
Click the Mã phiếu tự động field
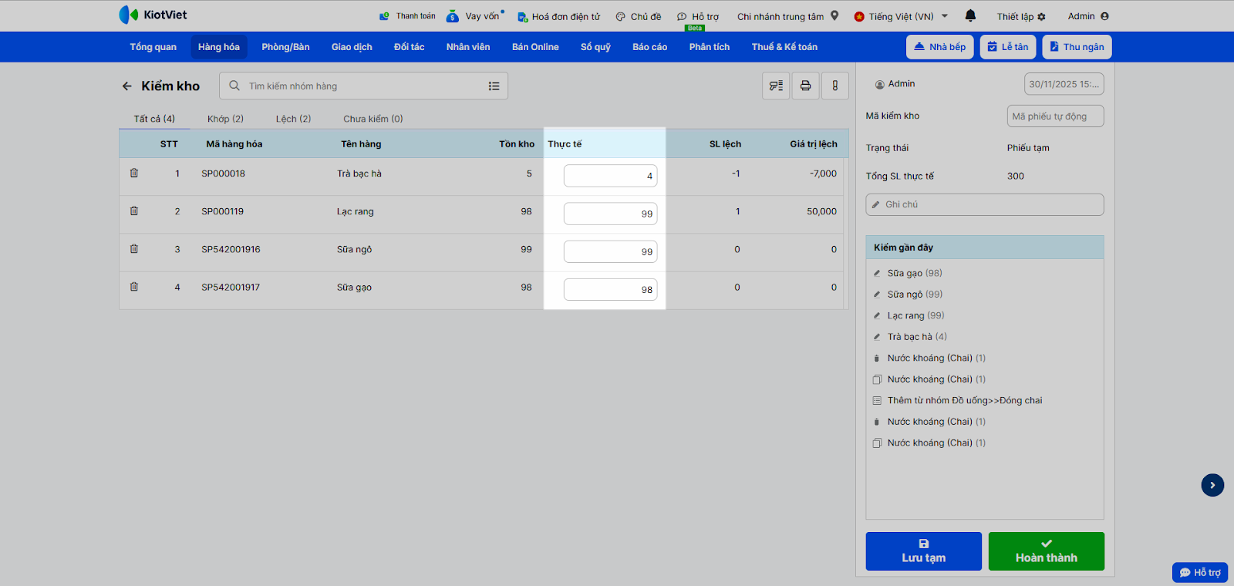coord(1055,116)
